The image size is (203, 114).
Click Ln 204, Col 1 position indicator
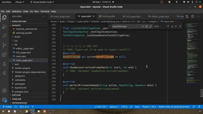click(x=101, y=107)
